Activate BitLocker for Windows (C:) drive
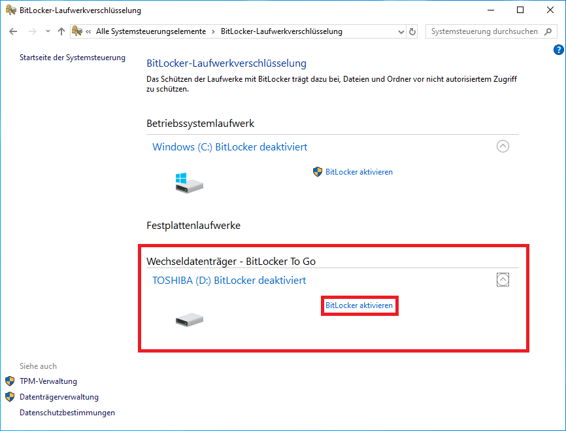The width and height of the screenshot is (566, 431). (x=359, y=172)
